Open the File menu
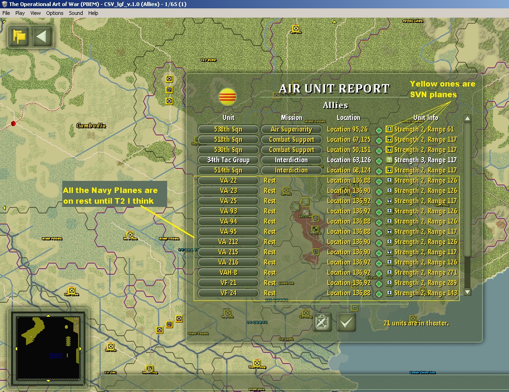The height and width of the screenshot is (392, 509). tap(6, 13)
